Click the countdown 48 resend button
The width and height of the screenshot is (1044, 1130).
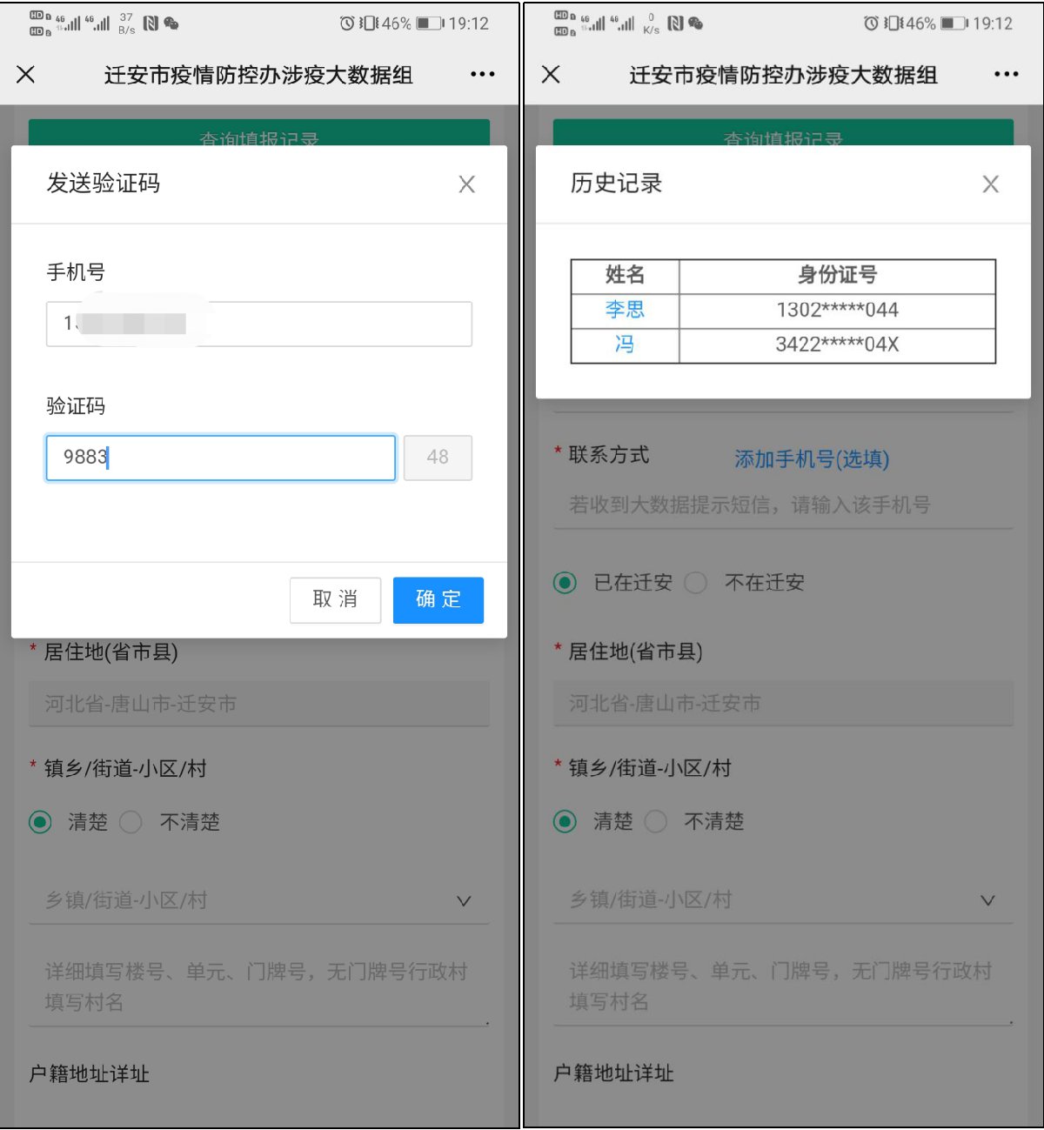438,458
